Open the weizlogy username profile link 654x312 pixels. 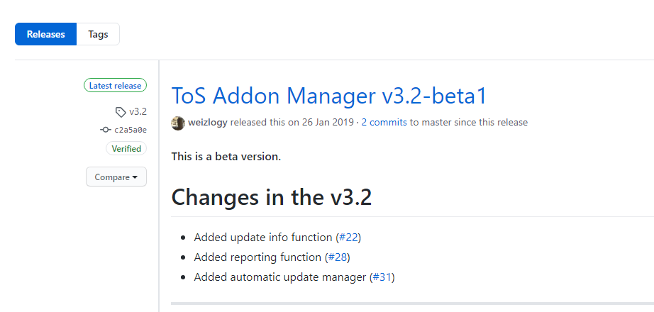tap(208, 123)
